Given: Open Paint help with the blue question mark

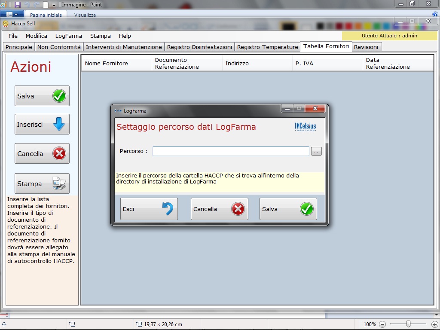Looking at the screenshot, I should tap(435, 14).
